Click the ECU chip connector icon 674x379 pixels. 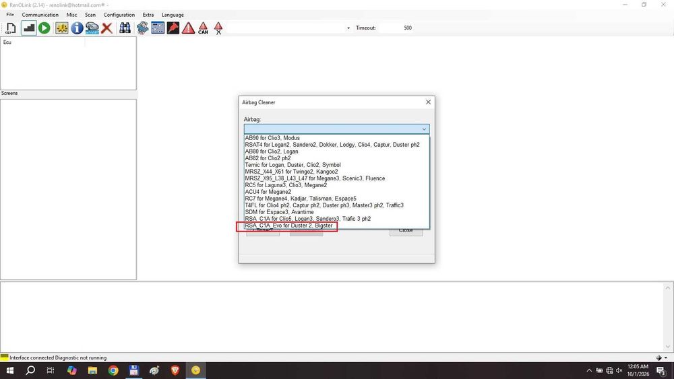point(143,28)
